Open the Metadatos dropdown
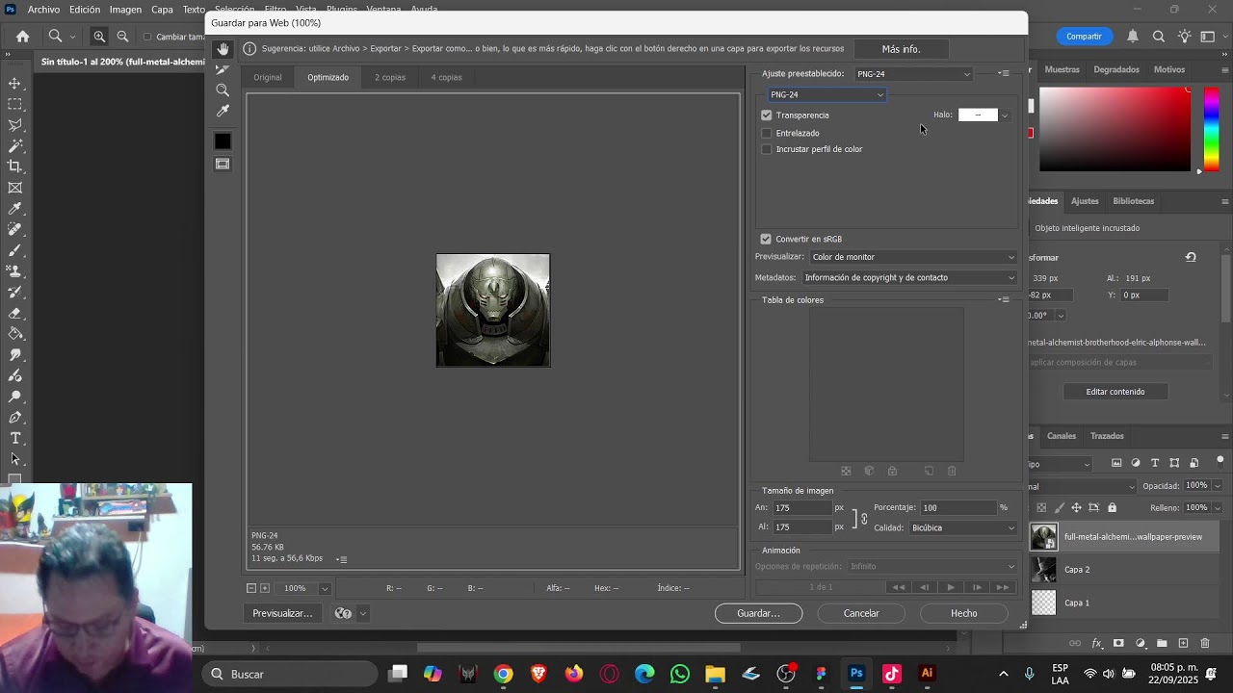Image resolution: width=1233 pixels, height=693 pixels. tap(909, 278)
